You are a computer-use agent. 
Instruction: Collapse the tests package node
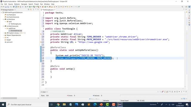(5, 21)
